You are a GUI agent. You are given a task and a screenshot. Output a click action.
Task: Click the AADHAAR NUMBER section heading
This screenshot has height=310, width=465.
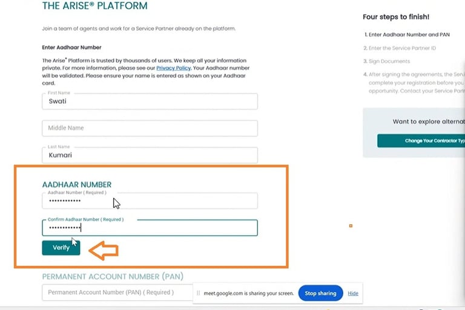[x=77, y=184]
